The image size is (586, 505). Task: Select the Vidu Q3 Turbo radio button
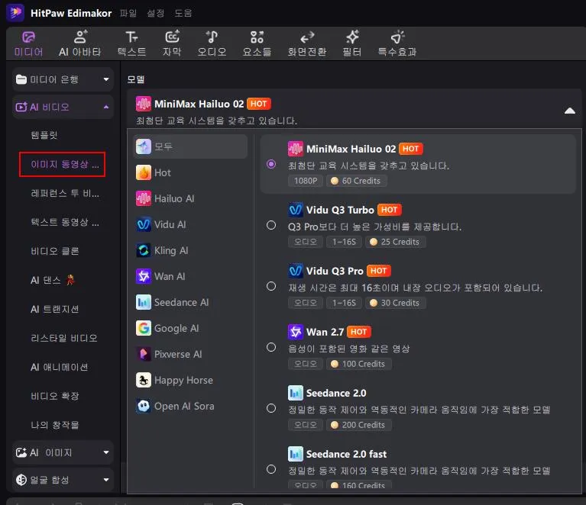coord(271,226)
